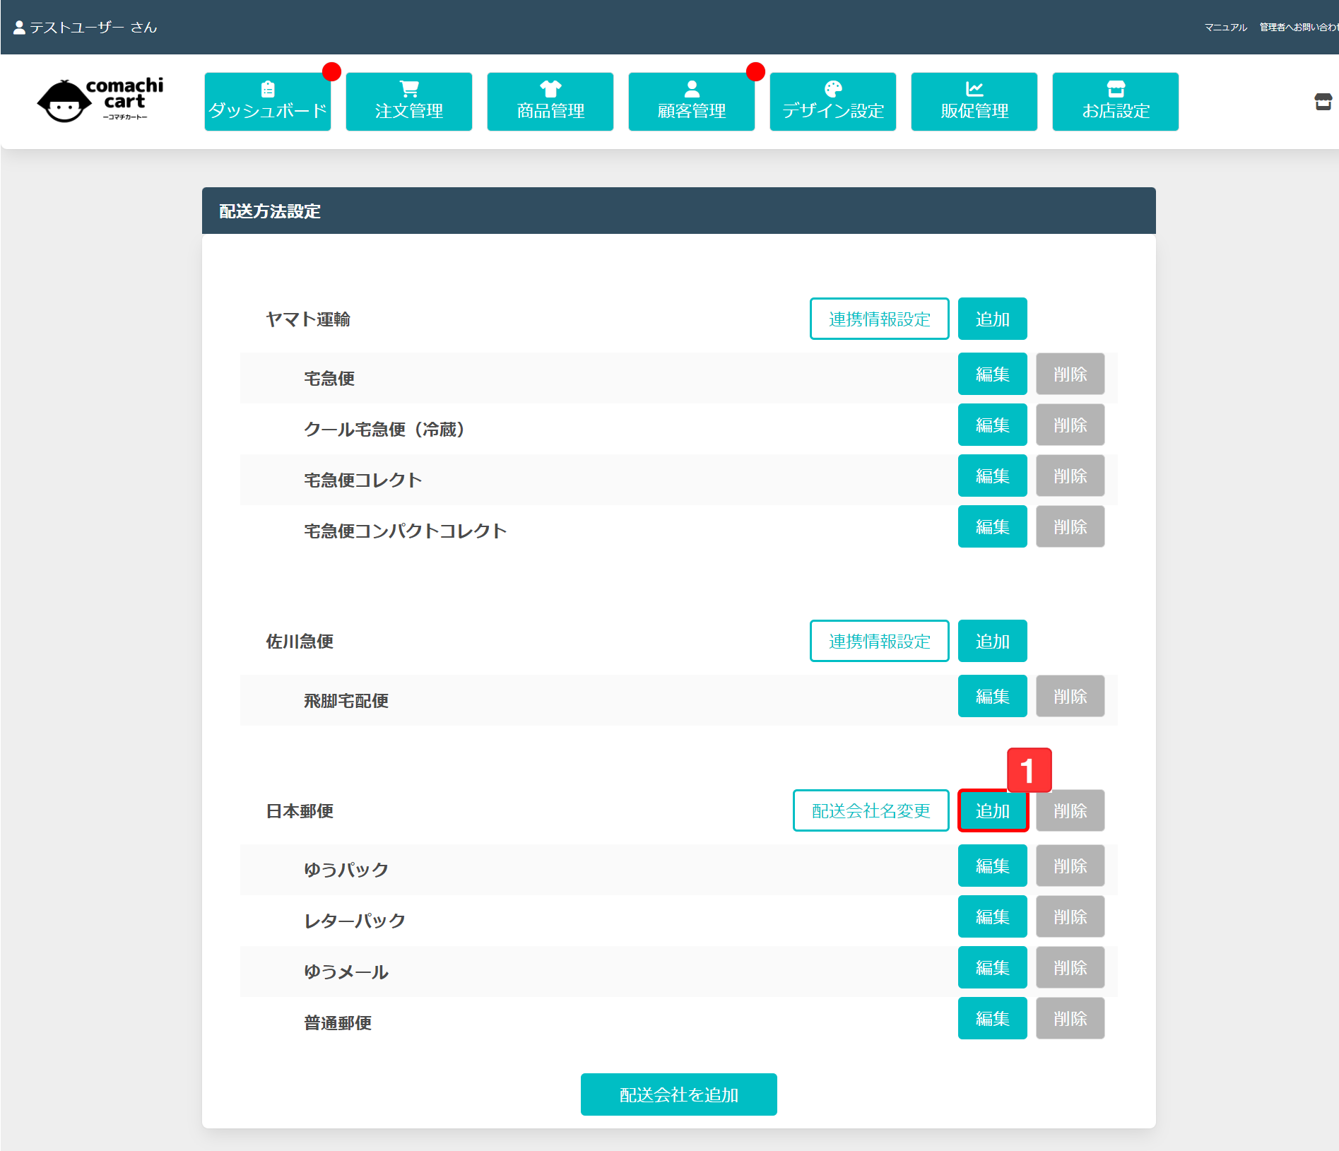
Task: Click the 佐川急便 company name
Action: pyautogui.click(x=300, y=642)
